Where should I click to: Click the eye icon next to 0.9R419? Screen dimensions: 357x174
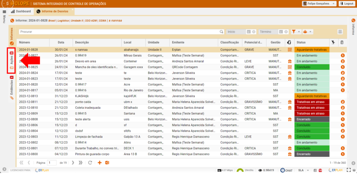click(x=260, y=170)
